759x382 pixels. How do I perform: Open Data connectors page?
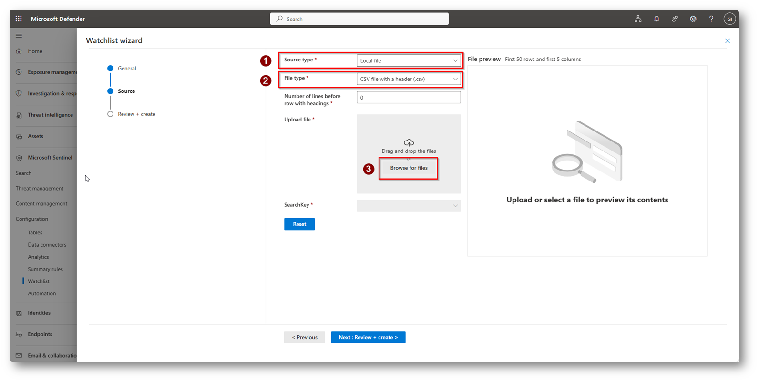[x=47, y=245]
